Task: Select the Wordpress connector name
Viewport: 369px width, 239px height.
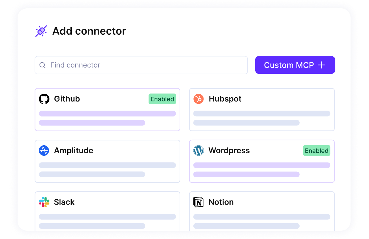Action: [229, 150]
